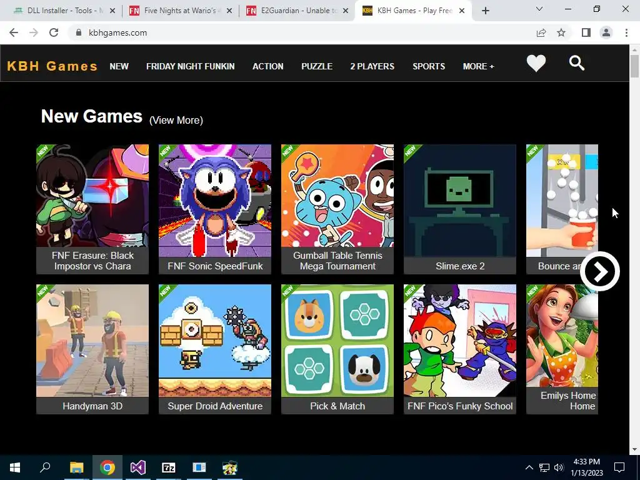Screen dimensions: 640x480
Task: Click the carousel next arrow button
Action: coord(600,271)
